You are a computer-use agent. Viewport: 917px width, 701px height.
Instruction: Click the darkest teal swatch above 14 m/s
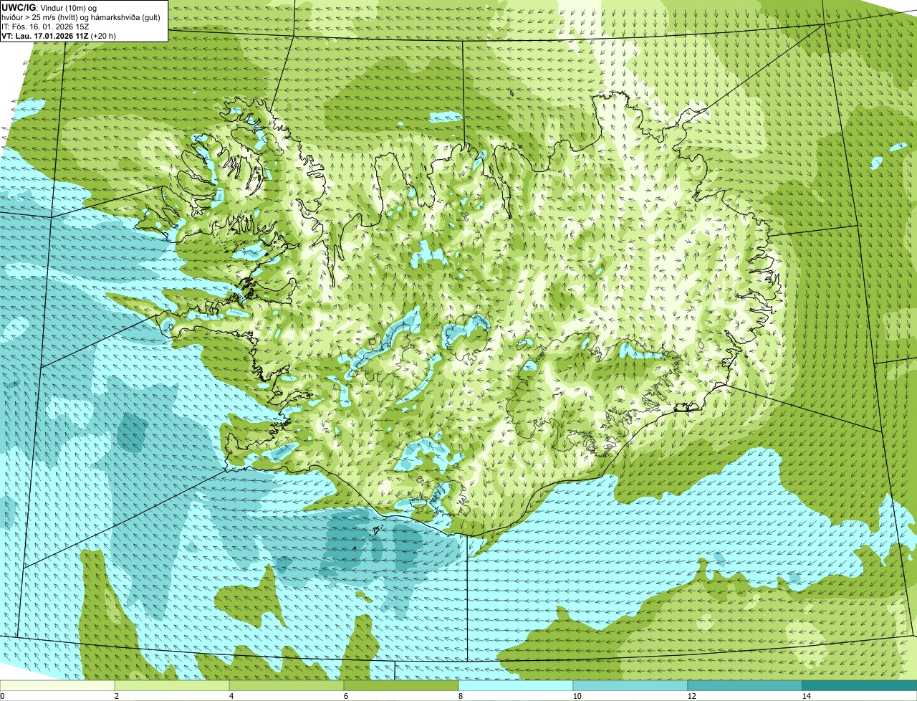point(860,685)
